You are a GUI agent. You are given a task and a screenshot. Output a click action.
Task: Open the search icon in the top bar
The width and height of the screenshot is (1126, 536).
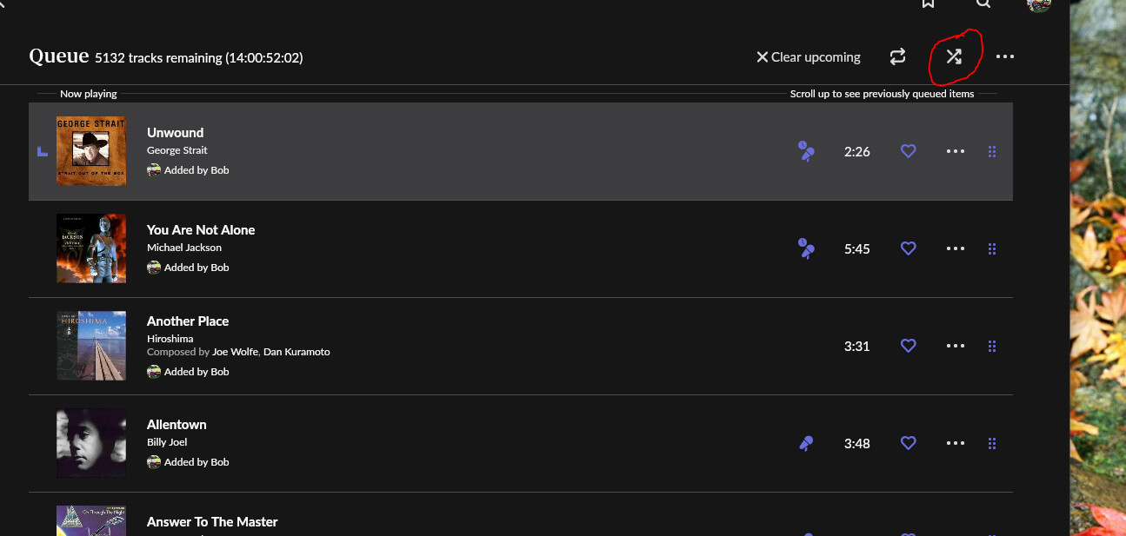pyautogui.click(x=983, y=3)
